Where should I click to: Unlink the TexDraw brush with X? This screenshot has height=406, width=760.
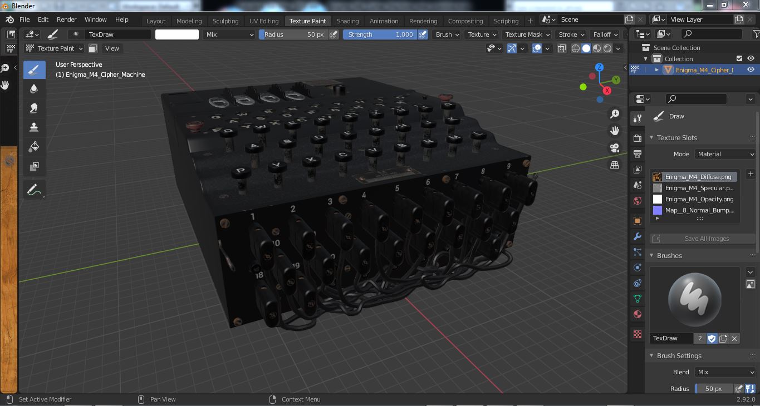click(734, 338)
